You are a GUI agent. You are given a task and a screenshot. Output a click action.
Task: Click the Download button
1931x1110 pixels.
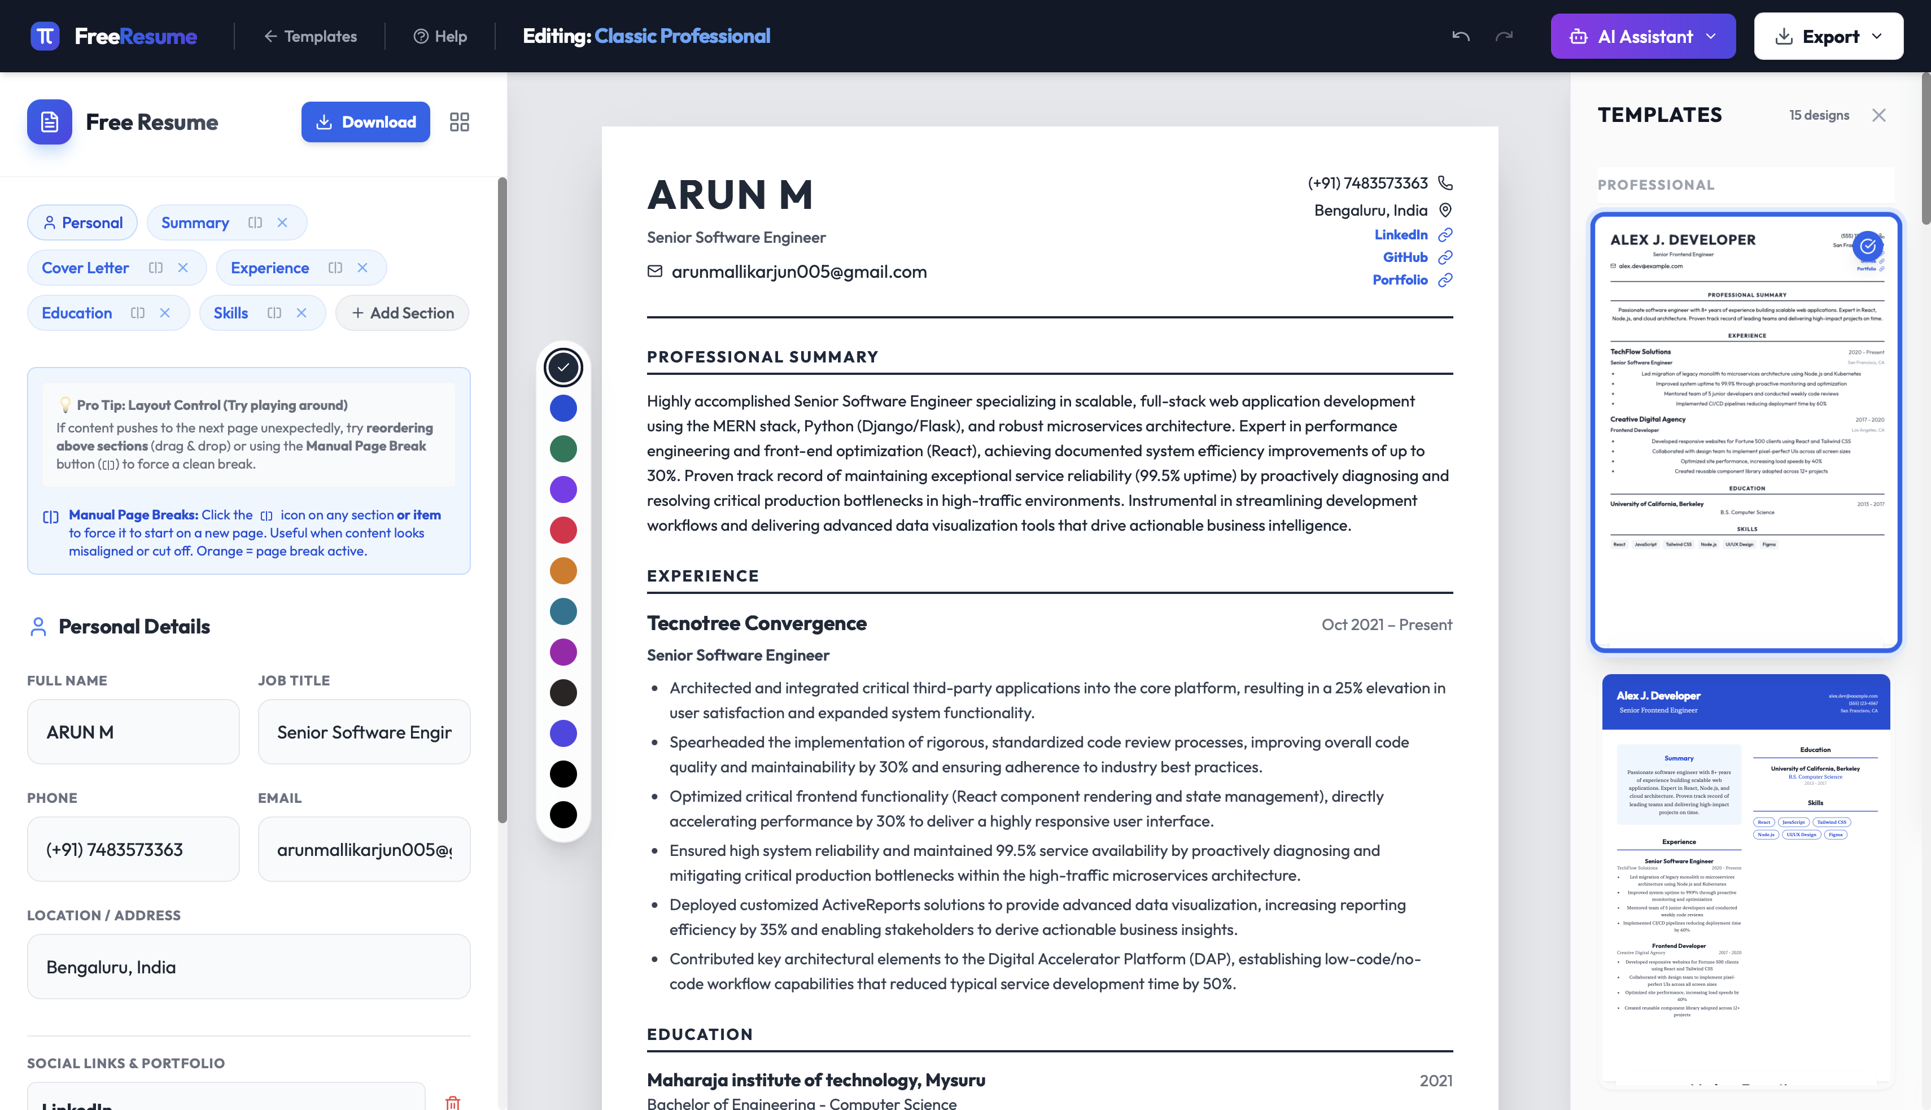[x=365, y=121]
